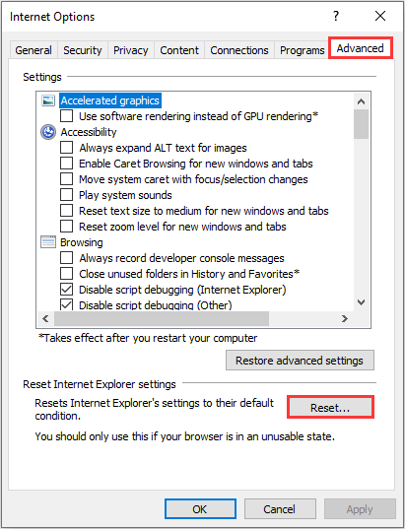Click the horizontal scroll left arrow
This screenshot has height=529, width=405.
(x=45, y=318)
